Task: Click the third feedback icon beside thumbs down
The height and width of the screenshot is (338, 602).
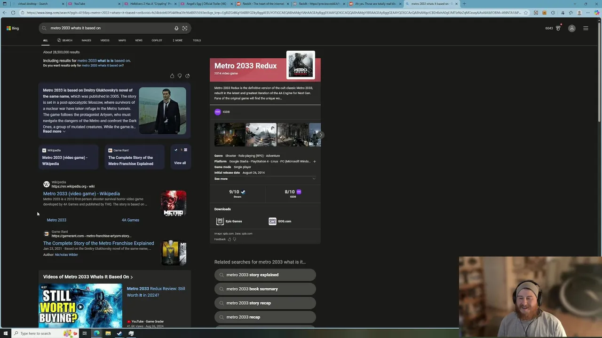Action: tap(187, 76)
